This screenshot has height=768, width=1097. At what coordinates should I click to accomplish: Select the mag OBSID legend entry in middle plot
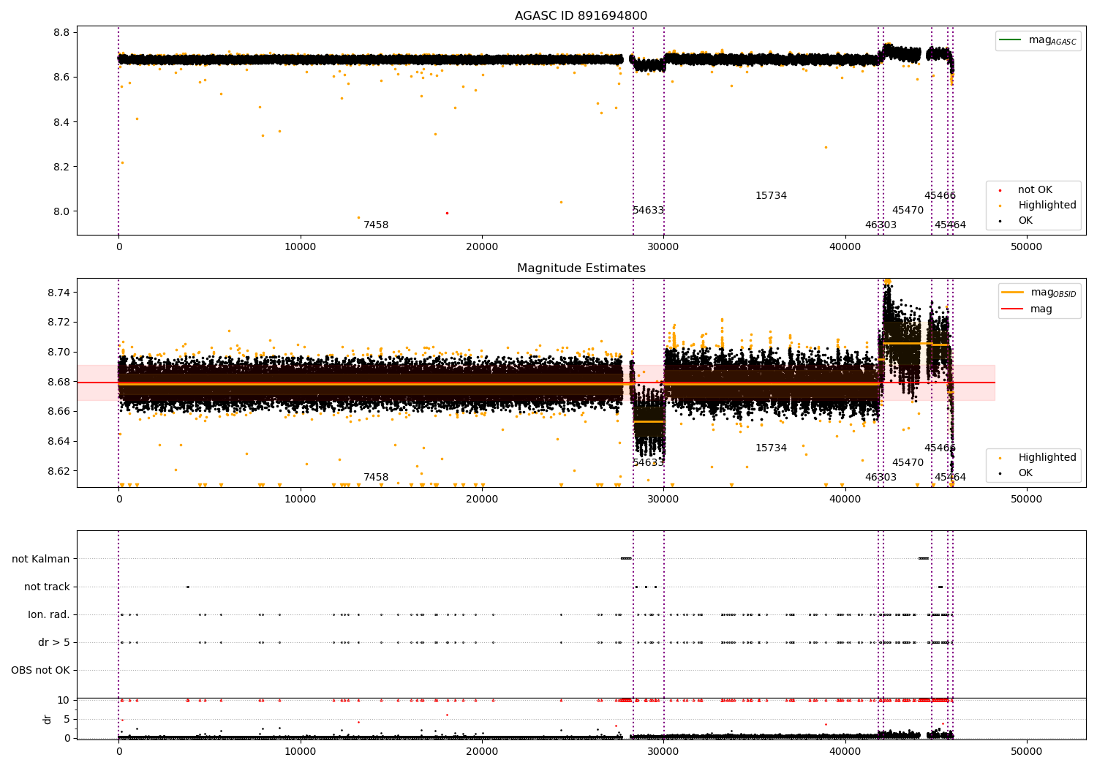tap(1039, 293)
